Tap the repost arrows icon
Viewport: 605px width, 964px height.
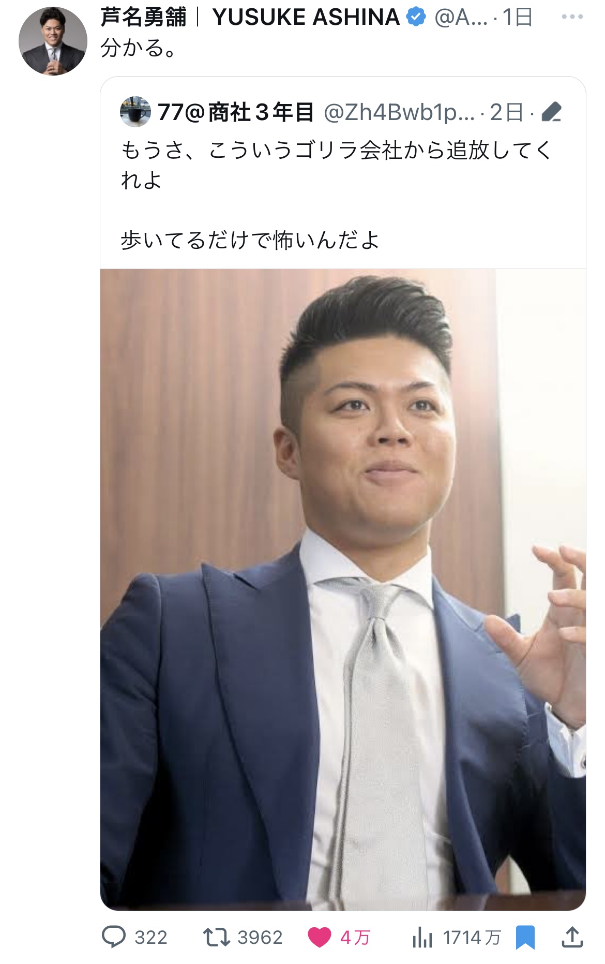216,937
